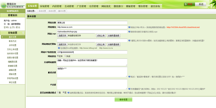216x108 pixels.
Task: Click the help icon beside the debug mode description
Action: pos(69,93)
